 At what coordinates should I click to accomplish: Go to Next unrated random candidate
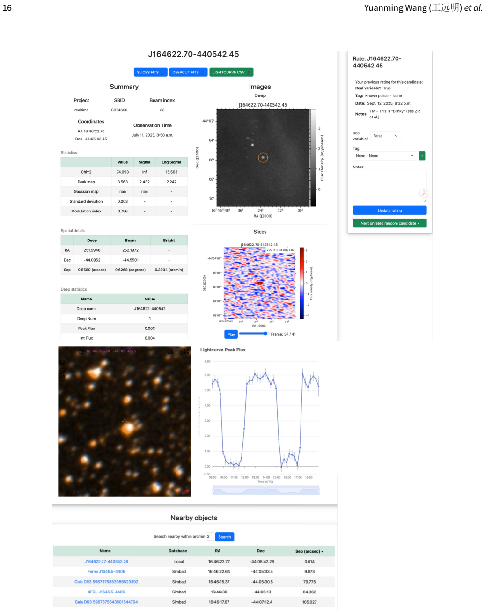click(x=389, y=223)
